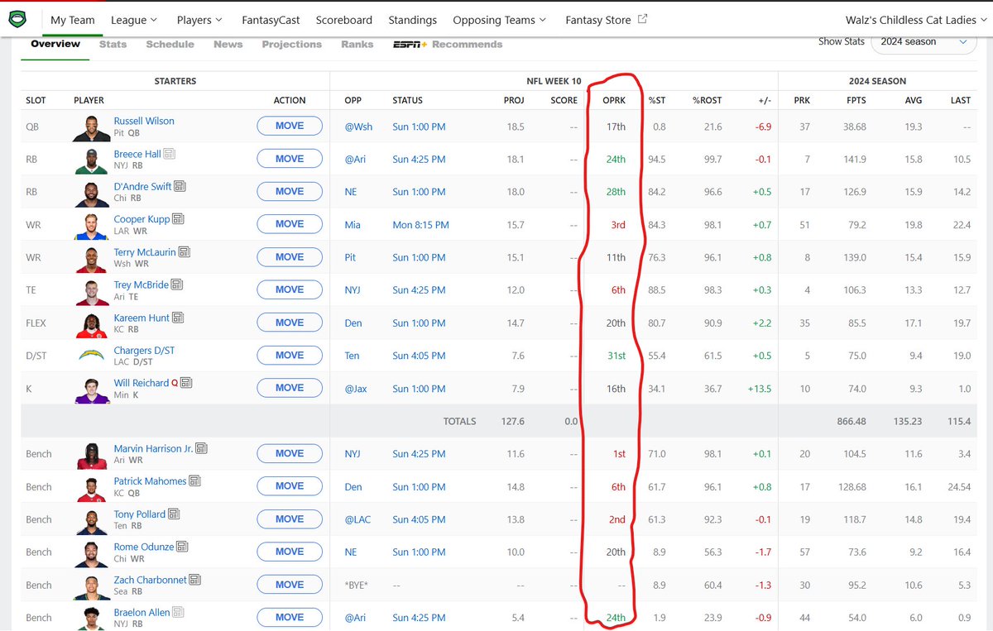Click the %ROST column header
The image size is (993, 631).
[x=707, y=100]
